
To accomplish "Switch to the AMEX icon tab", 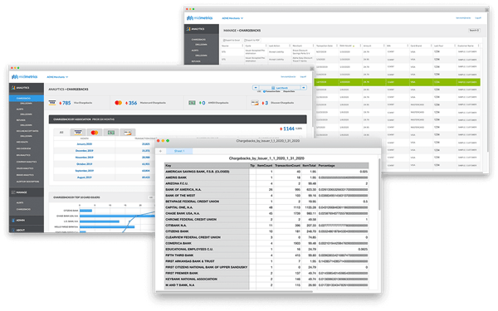I will click(111, 133).
